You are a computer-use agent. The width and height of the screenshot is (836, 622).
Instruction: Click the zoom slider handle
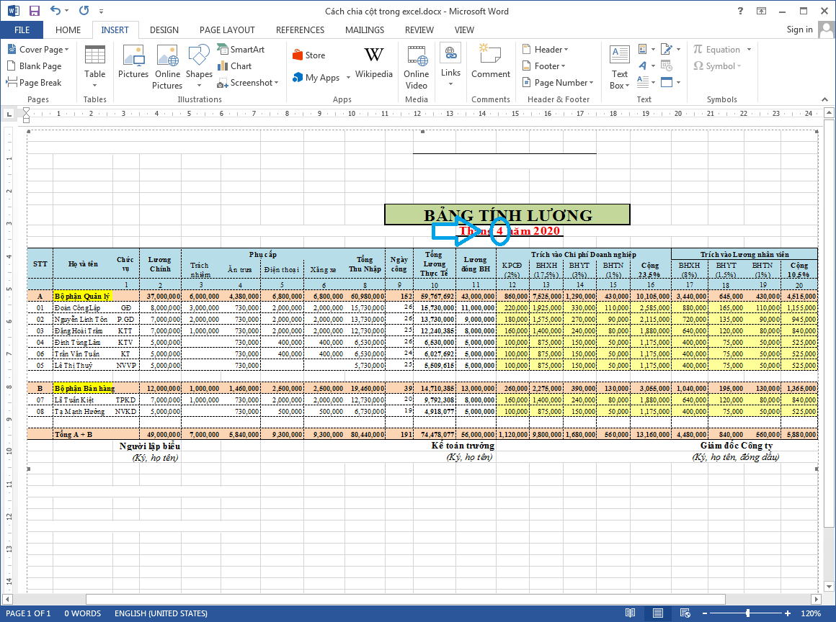[748, 613]
